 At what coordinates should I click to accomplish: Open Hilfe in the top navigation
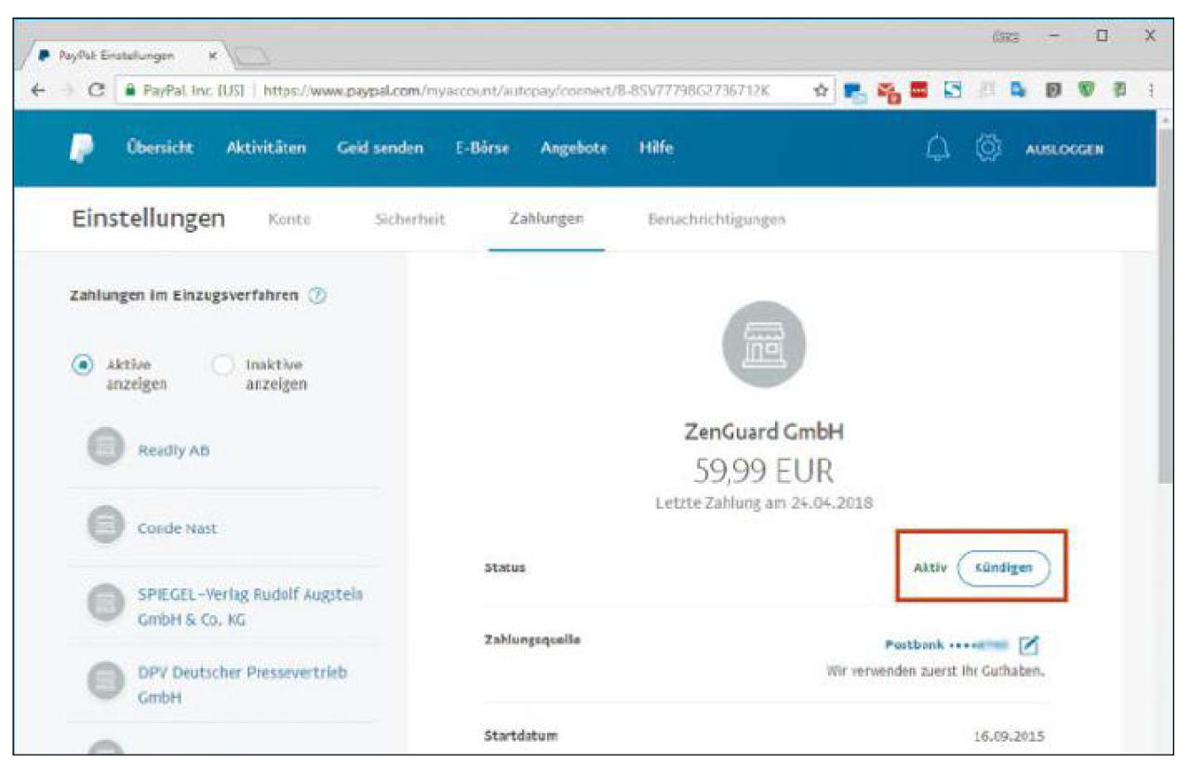pyautogui.click(x=656, y=149)
